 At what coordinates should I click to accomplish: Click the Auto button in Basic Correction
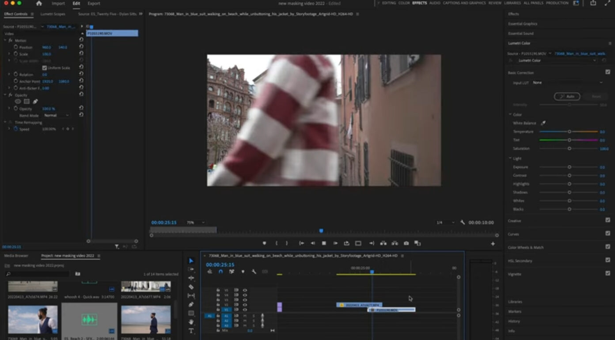pyautogui.click(x=567, y=96)
